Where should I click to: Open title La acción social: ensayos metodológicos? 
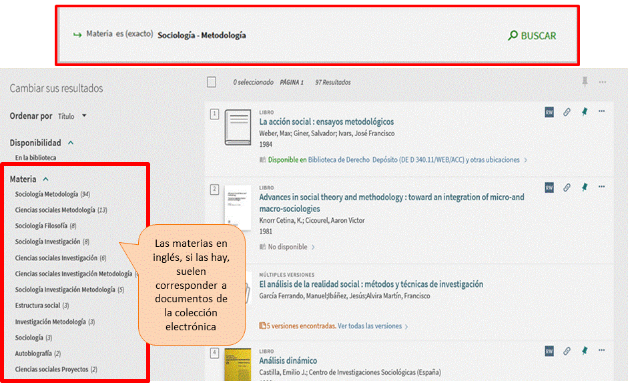(x=326, y=122)
